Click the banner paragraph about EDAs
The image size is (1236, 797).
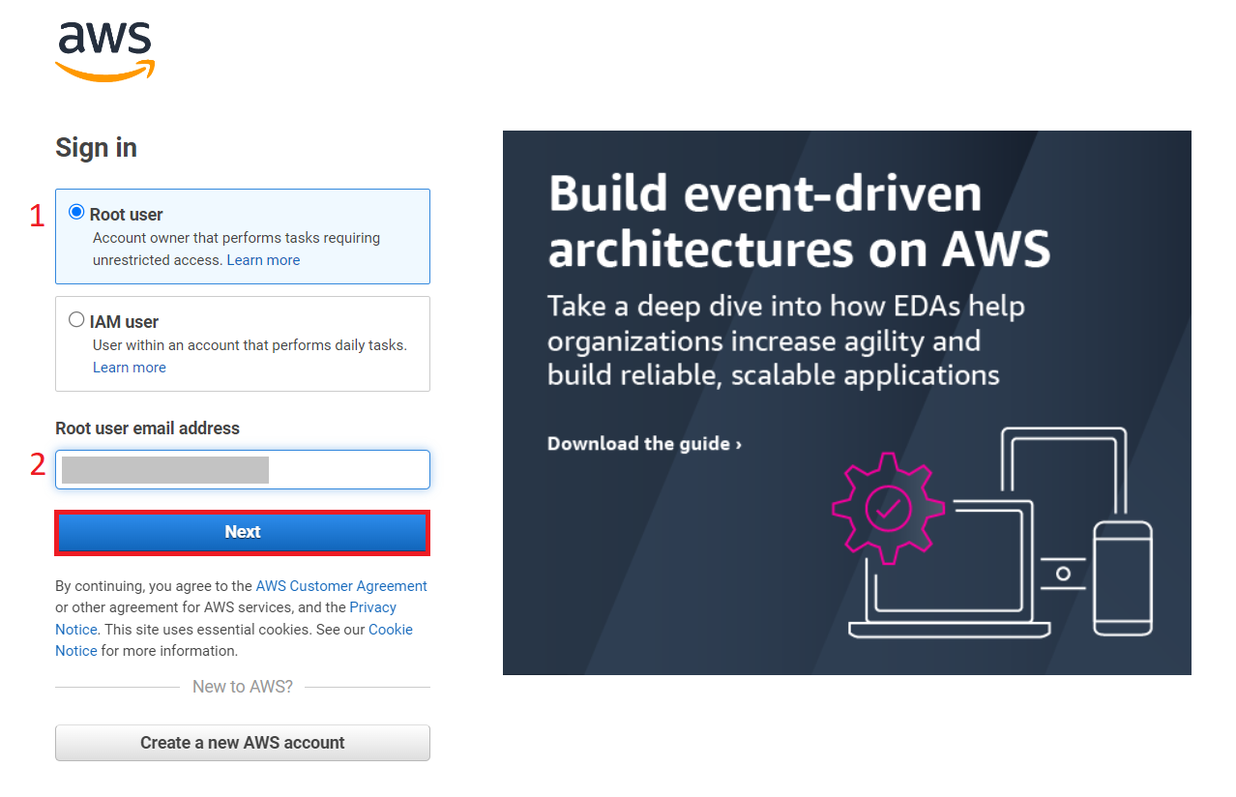click(785, 340)
